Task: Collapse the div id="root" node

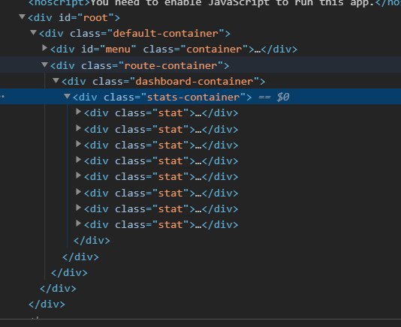Action: [23, 17]
